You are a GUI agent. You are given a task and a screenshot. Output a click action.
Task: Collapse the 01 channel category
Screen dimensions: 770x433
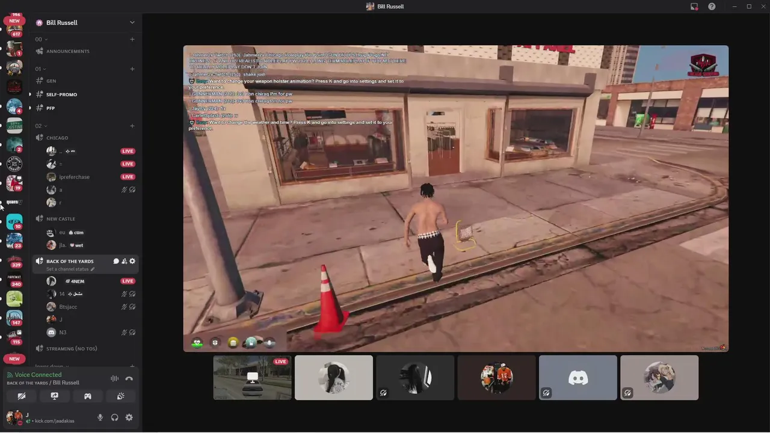pyautogui.click(x=41, y=69)
